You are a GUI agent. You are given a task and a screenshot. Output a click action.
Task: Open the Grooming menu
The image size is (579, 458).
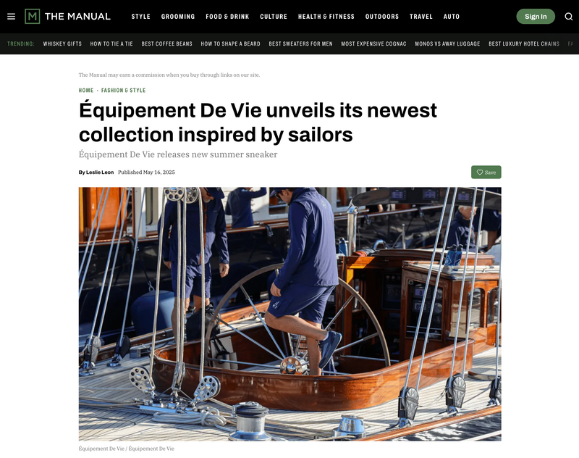point(178,17)
